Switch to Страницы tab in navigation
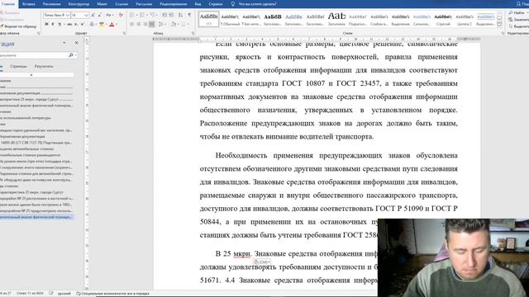This screenshot has width=529, height=297. click(18, 66)
